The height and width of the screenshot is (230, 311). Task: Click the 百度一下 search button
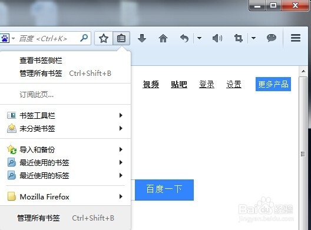pos(164,190)
